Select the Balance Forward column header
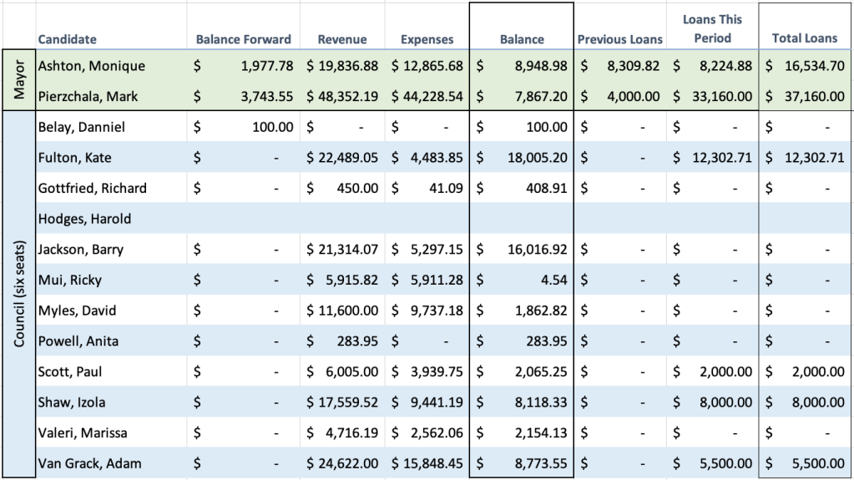The width and height of the screenshot is (854, 480). pyautogui.click(x=244, y=39)
